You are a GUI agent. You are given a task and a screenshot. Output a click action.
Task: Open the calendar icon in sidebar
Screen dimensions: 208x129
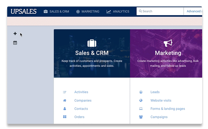coord(15,43)
